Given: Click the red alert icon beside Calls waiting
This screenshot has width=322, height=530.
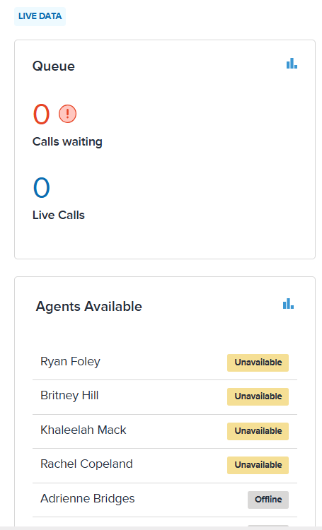Looking at the screenshot, I should click(67, 114).
